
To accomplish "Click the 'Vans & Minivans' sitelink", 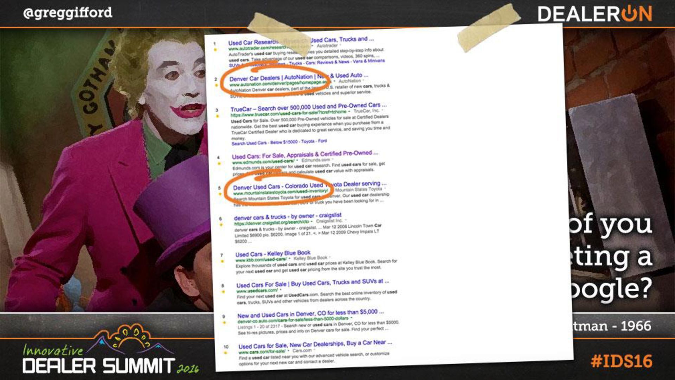I will pos(369,61).
